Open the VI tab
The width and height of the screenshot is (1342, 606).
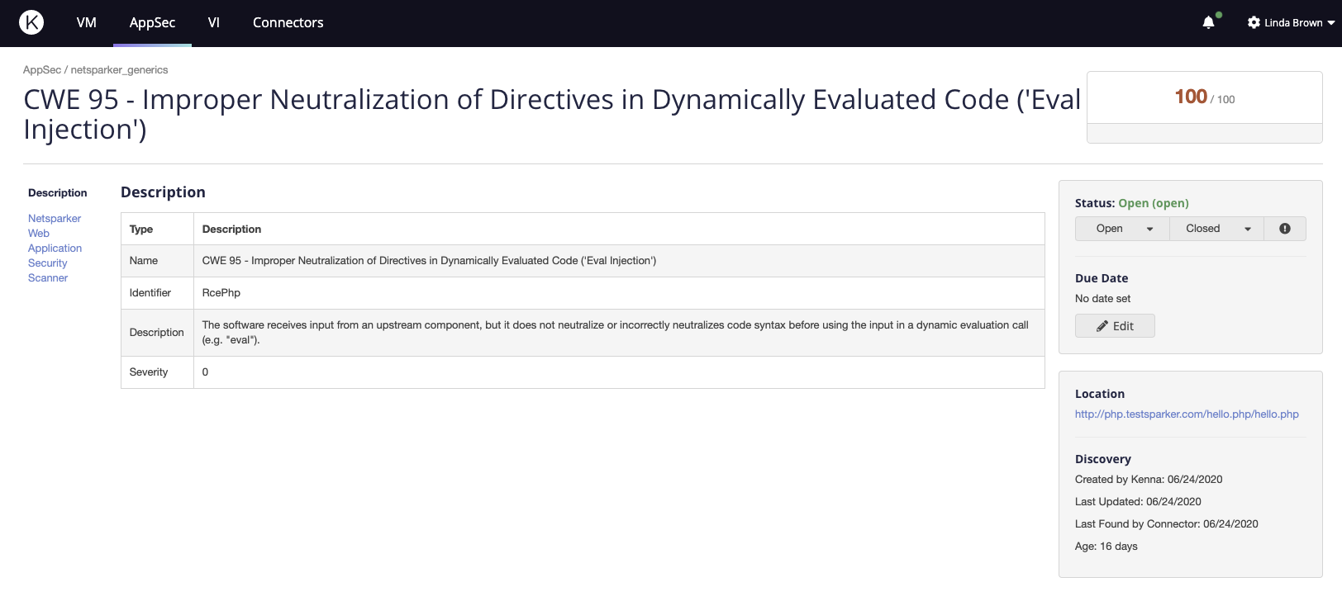pos(214,22)
